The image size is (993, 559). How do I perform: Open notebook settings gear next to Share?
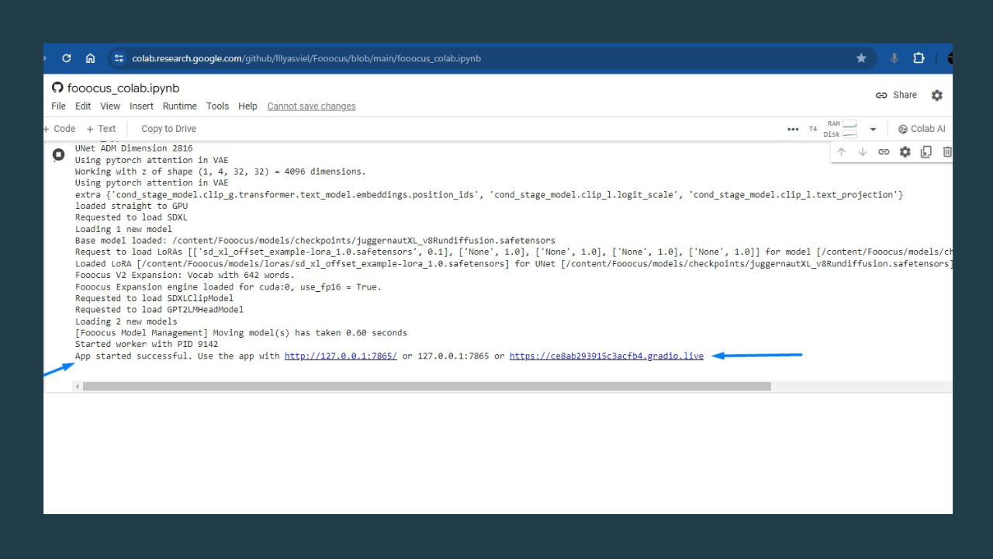(x=937, y=95)
